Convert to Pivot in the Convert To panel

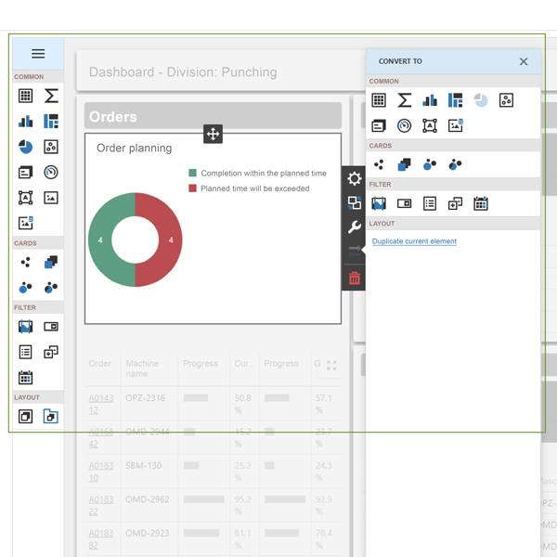coord(404,100)
